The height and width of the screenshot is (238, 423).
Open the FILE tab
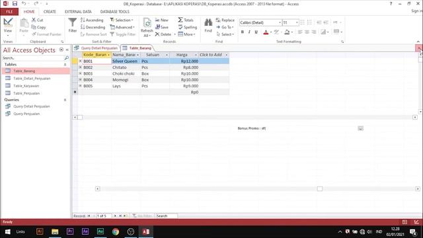click(x=9, y=12)
